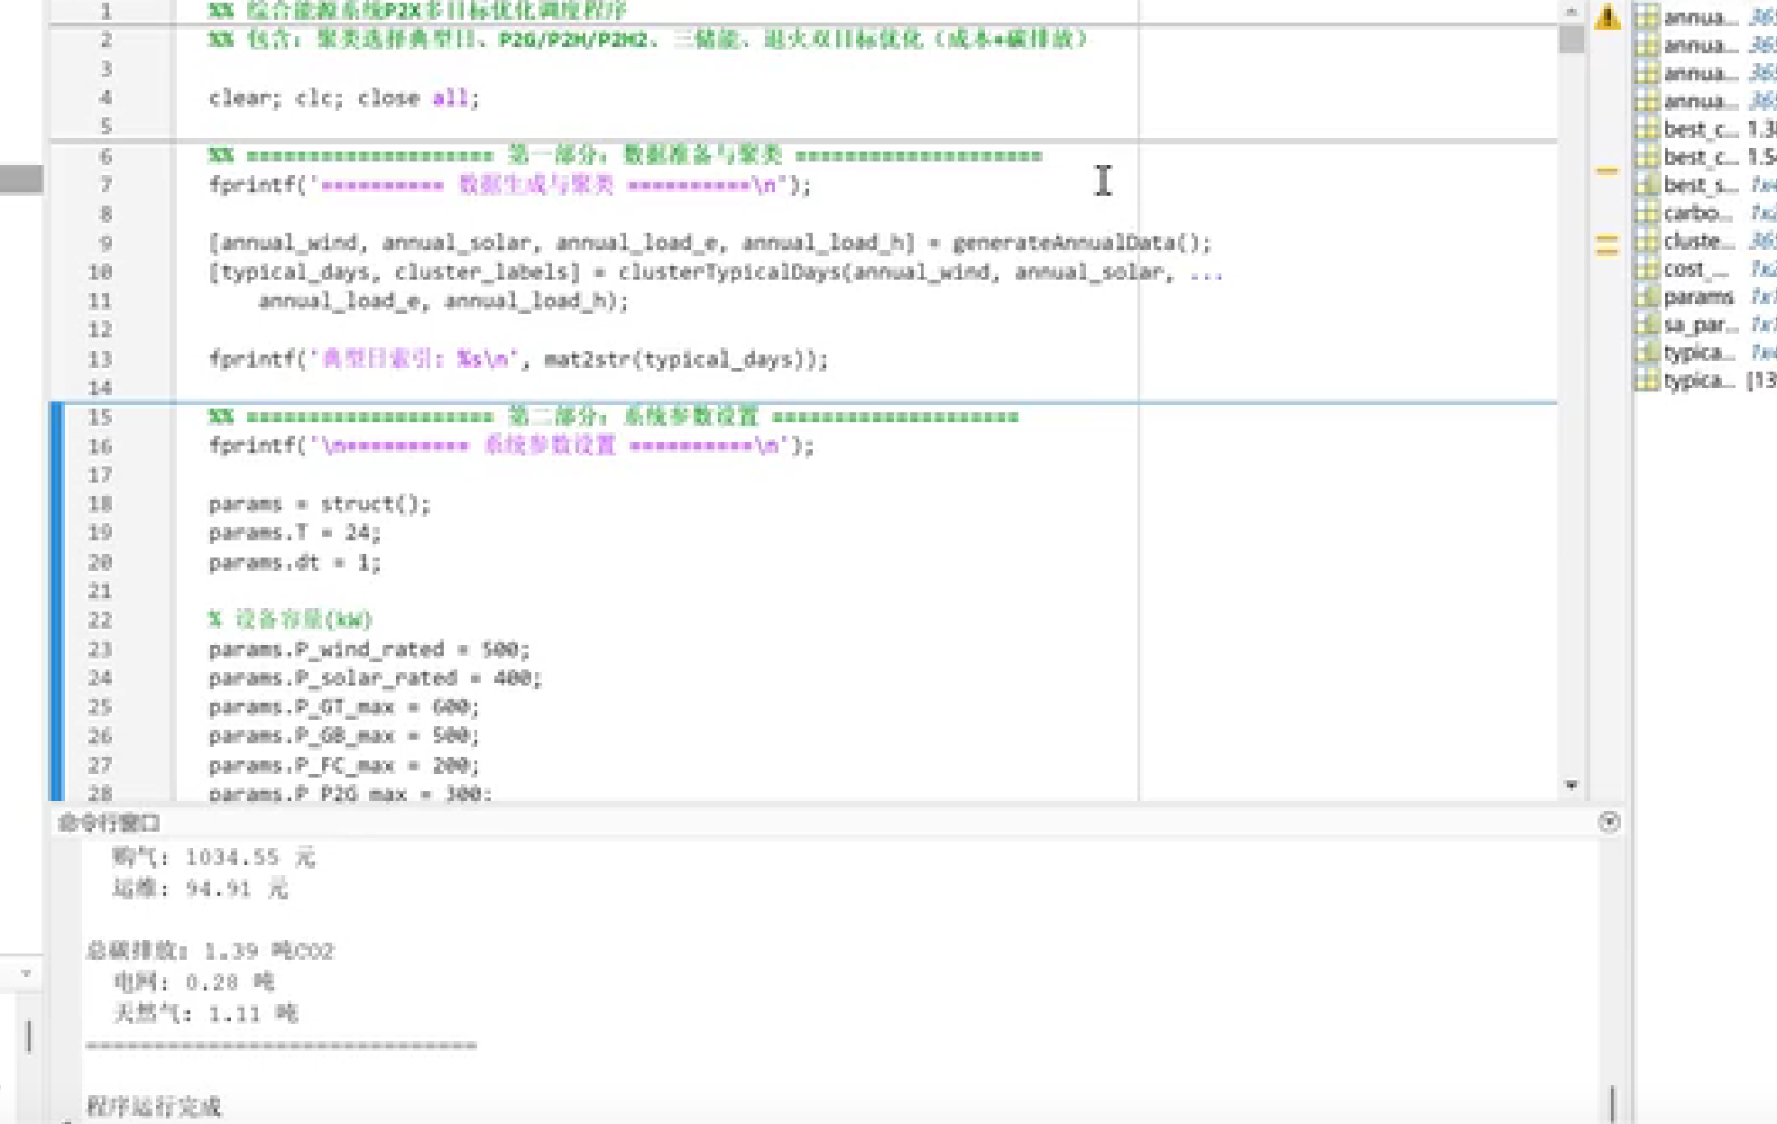Select the cluste variable icon in workspace
The width and height of the screenshot is (1777, 1124).
click(x=1647, y=241)
